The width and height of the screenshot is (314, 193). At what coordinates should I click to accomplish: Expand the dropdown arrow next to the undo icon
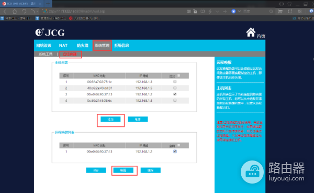(38, 12)
